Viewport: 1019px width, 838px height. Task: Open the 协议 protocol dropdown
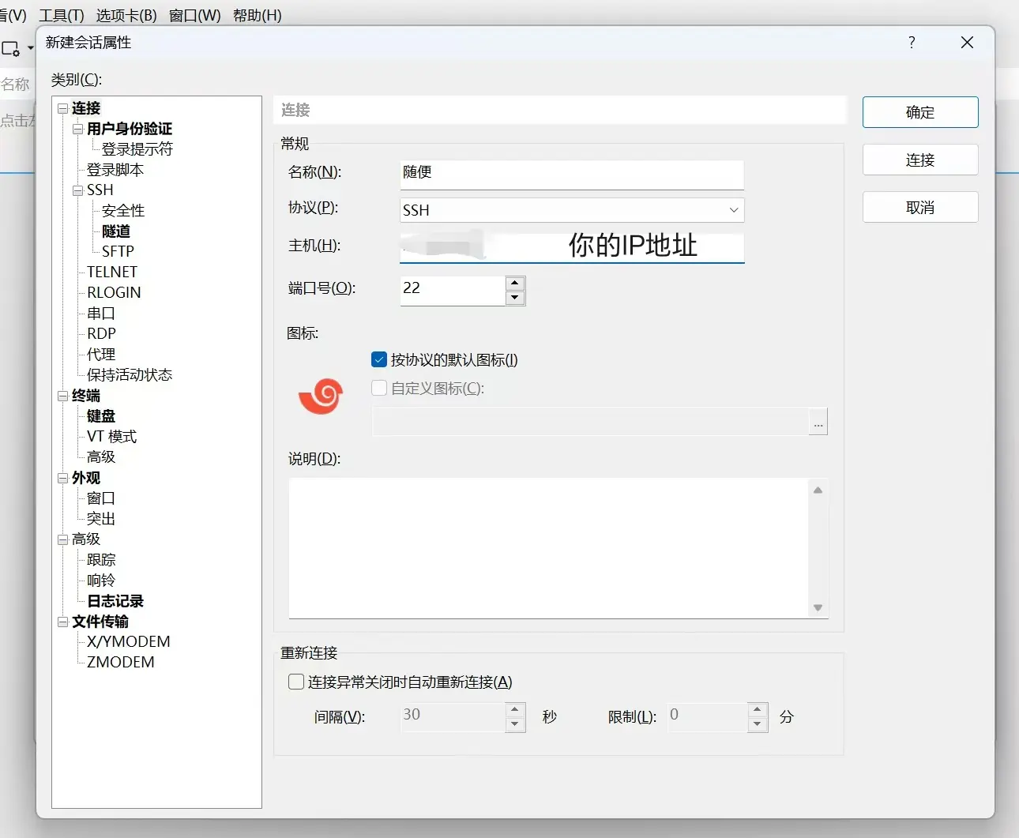coord(734,210)
